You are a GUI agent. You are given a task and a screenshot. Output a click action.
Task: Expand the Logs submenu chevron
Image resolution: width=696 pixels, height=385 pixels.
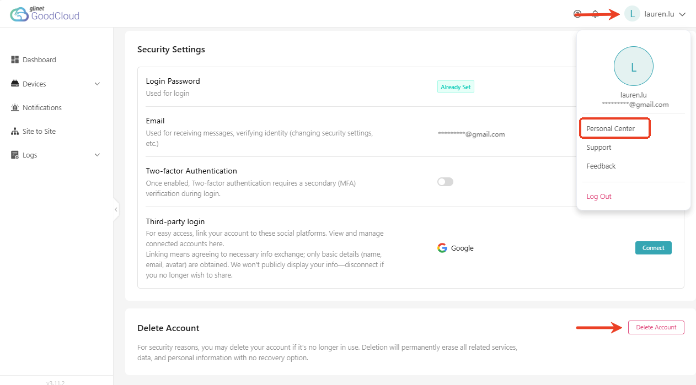pos(98,155)
